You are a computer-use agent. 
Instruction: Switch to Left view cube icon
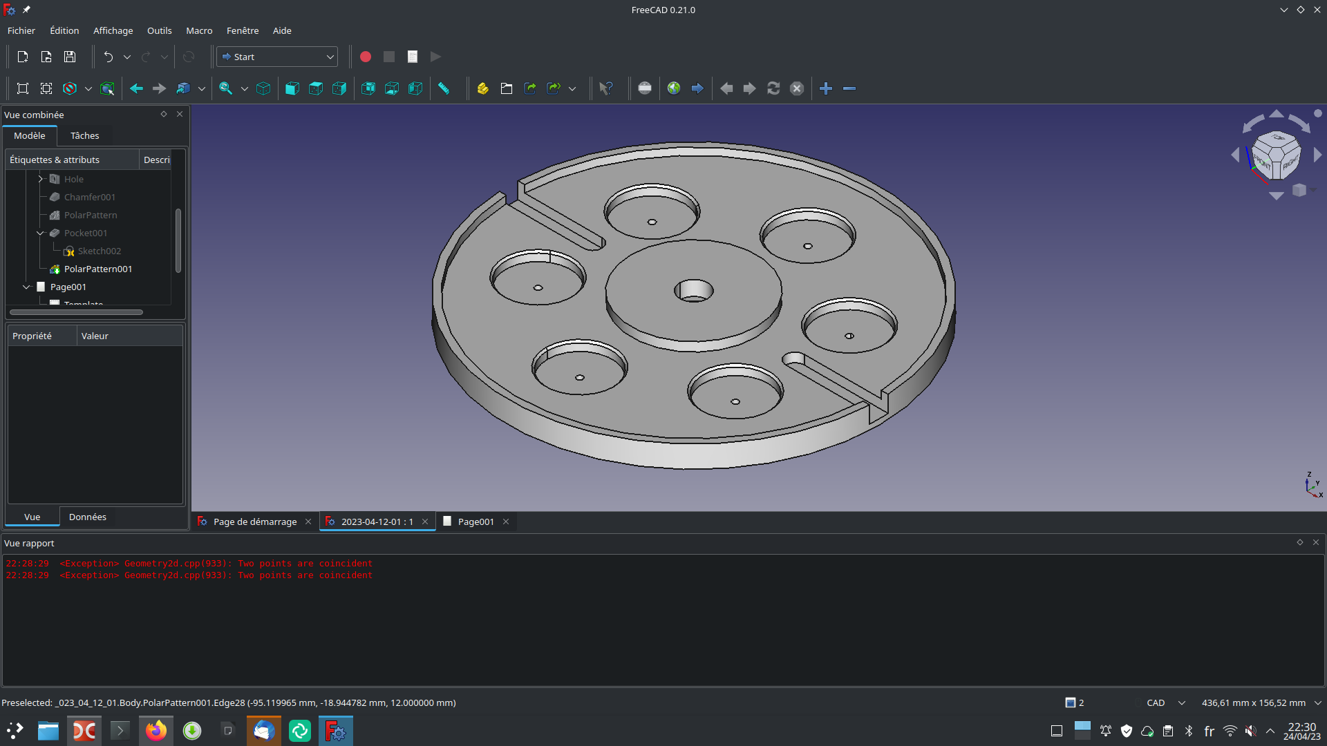415,88
